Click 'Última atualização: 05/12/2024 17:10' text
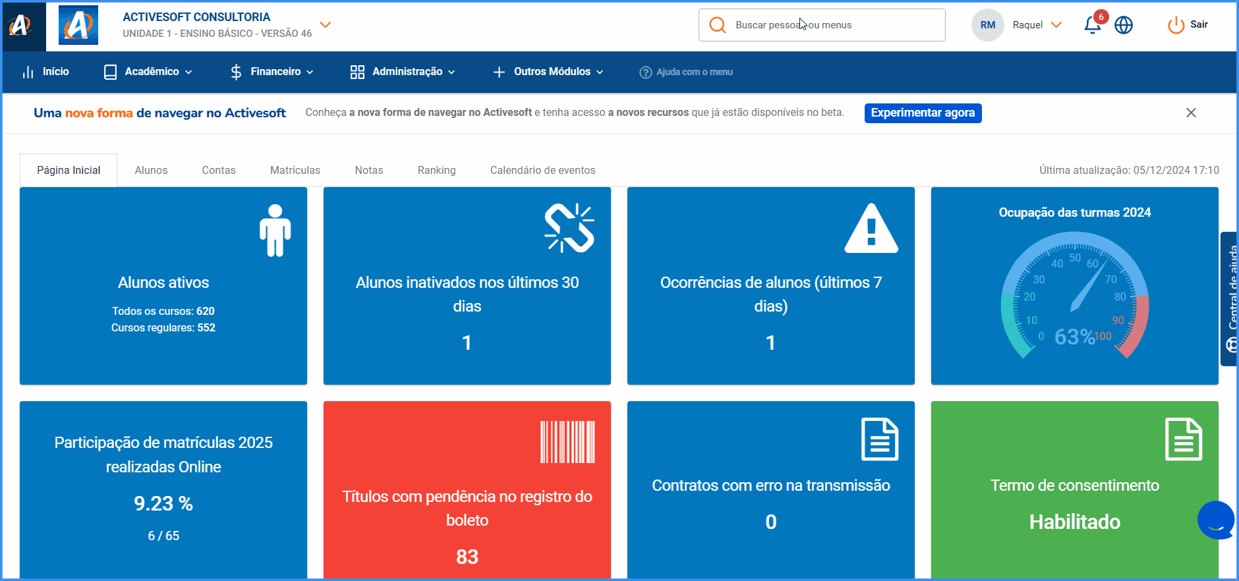This screenshot has width=1239, height=581. [1129, 170]
